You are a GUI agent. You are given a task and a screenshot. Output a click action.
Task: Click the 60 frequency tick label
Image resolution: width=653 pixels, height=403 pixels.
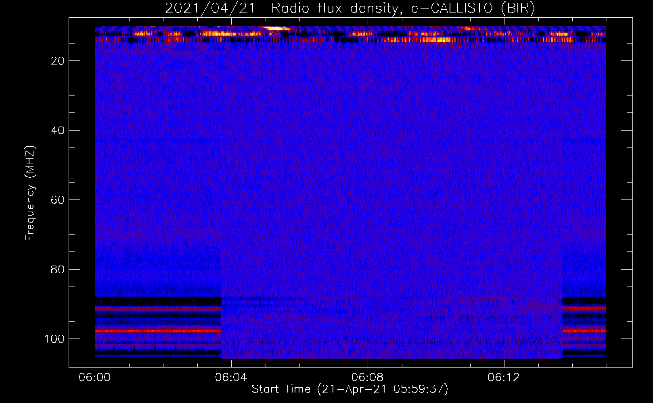pos(58,200)
